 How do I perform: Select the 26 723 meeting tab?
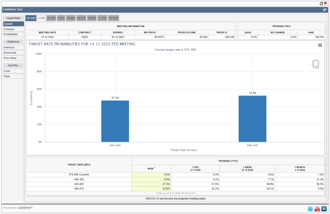pyautogui.click(x=81, y=18)
